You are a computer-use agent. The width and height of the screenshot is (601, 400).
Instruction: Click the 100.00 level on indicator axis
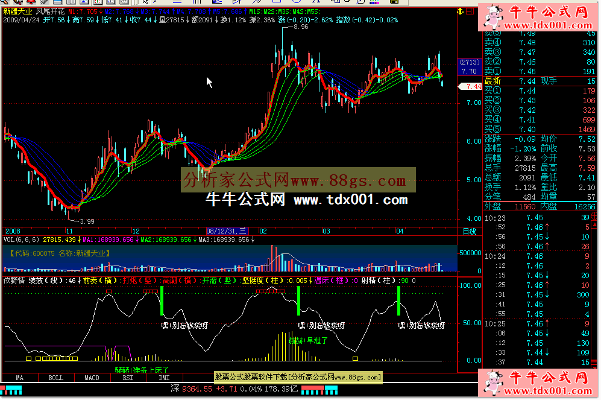[470, 285]
